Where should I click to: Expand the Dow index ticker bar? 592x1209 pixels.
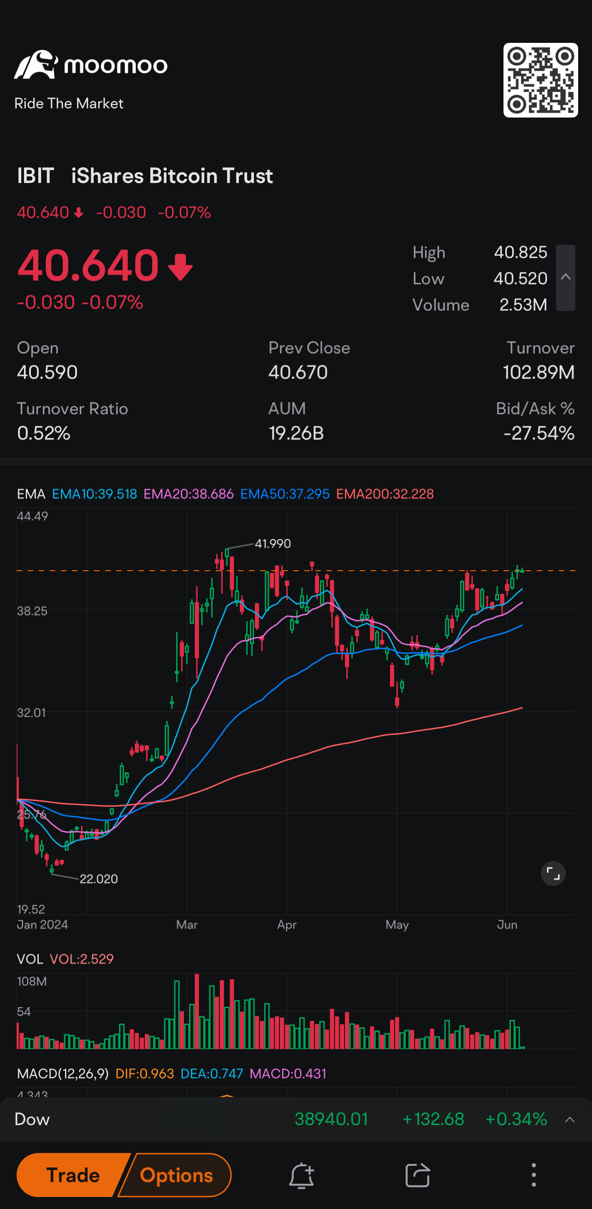[x=570, y=1120]
